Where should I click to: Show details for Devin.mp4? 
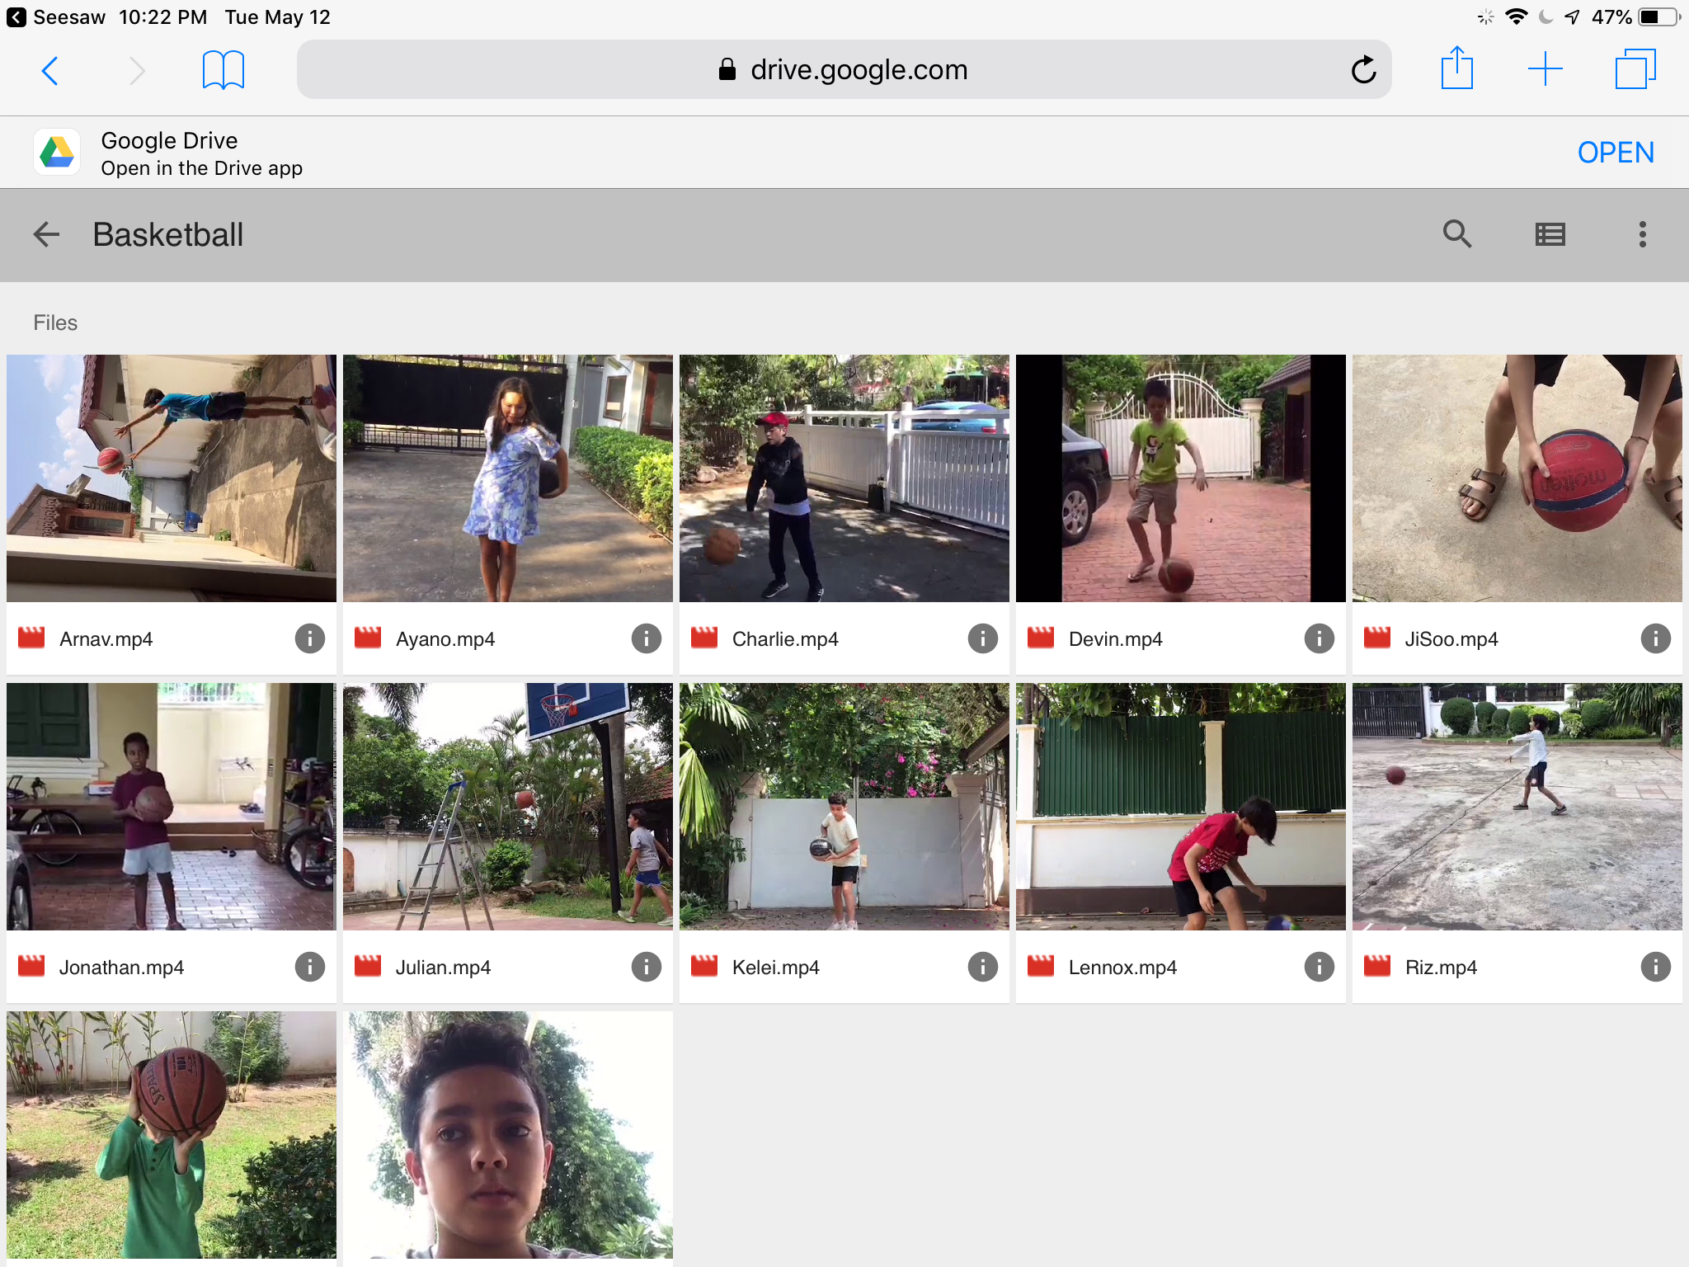coord(1319,638)
